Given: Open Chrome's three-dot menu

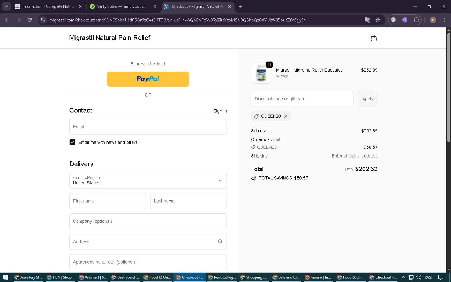Looking at the screenshot, I should click(x=444, y=20).
